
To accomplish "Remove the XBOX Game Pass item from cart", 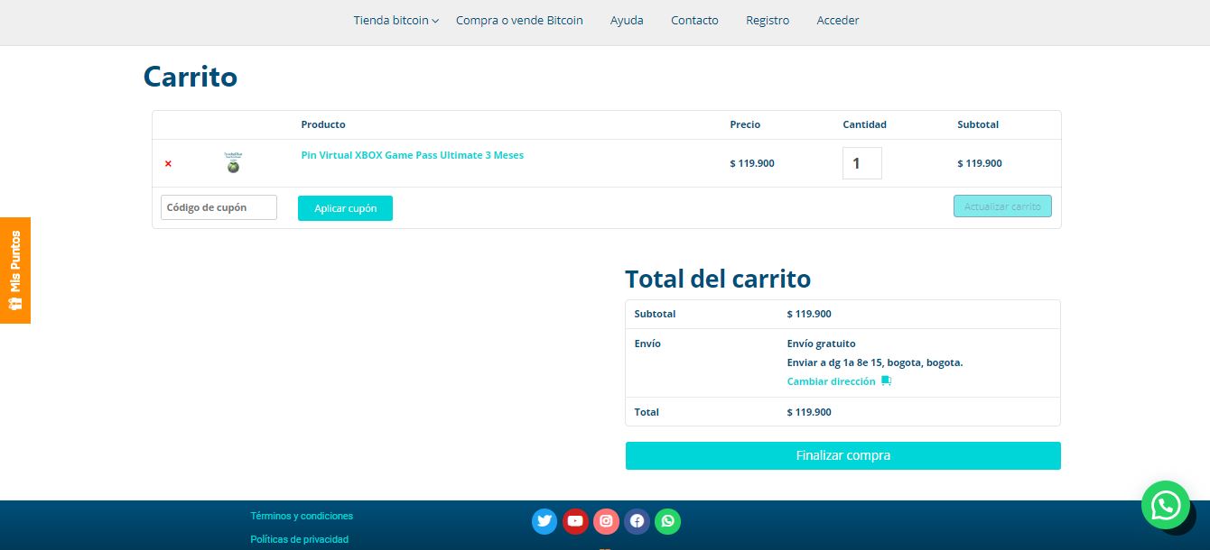I will pos(168,163).
